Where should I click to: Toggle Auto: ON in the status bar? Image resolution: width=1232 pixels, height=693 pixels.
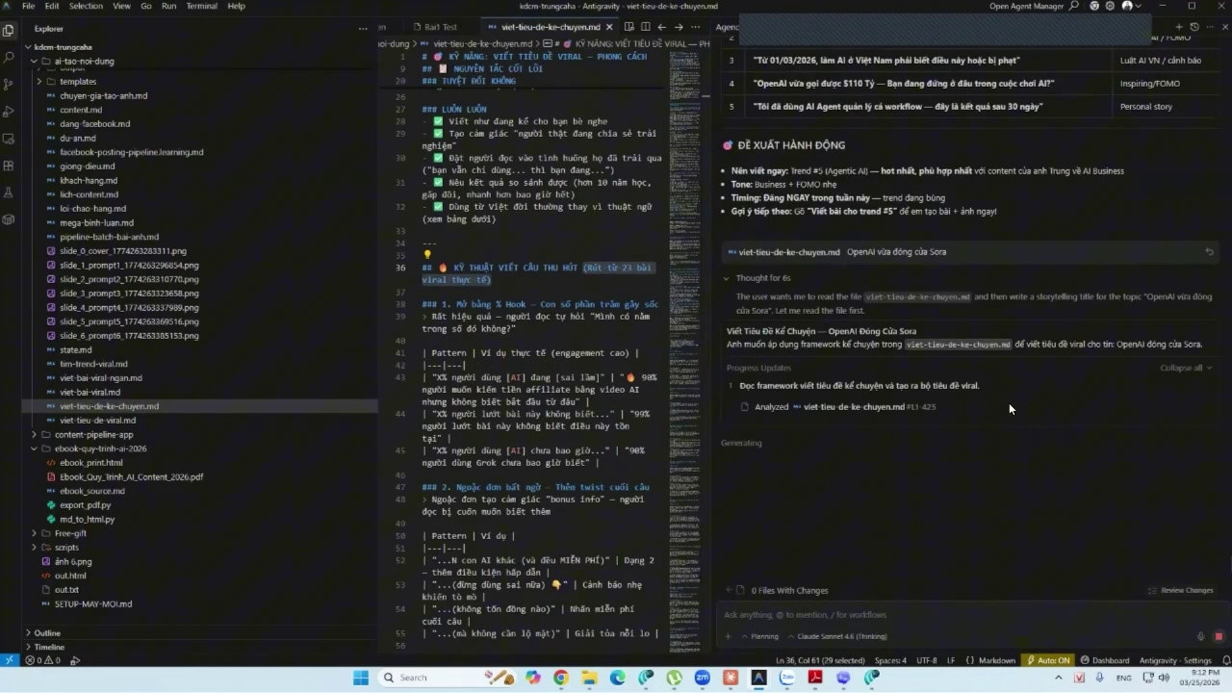pos(1048,660)
